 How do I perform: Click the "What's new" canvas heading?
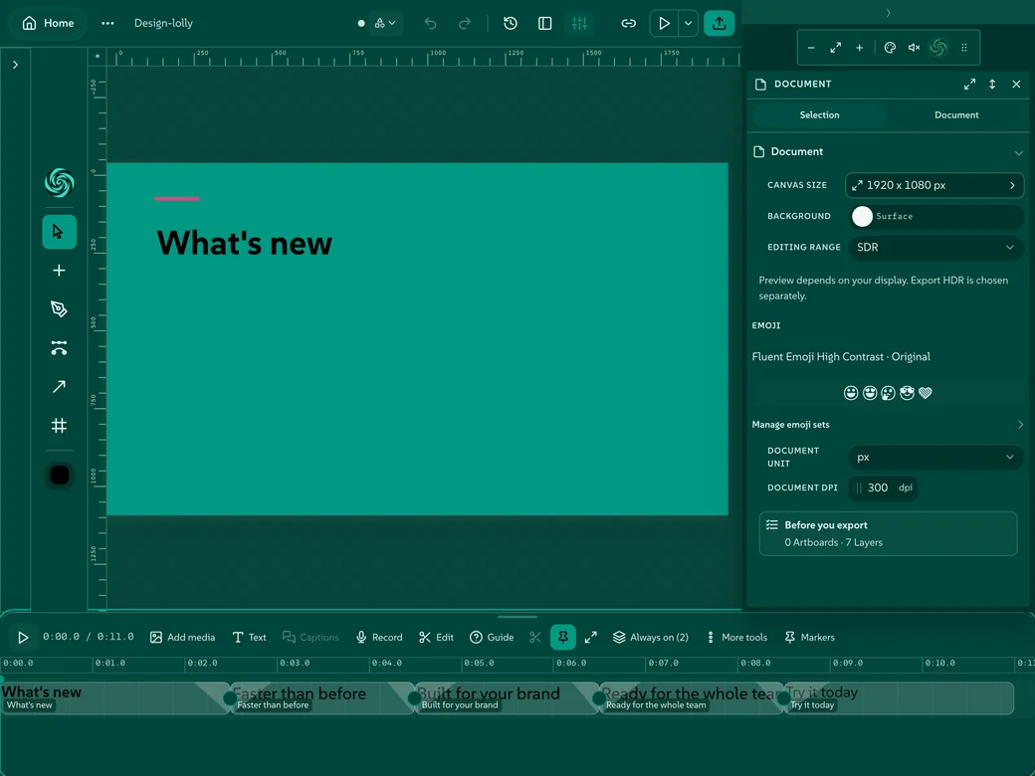pos(244,243)
